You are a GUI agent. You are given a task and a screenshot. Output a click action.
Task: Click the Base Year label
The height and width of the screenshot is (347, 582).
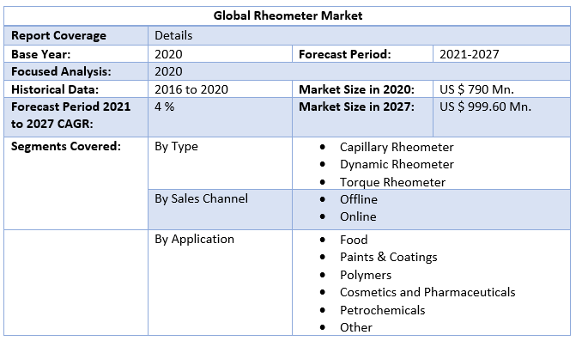[x=40, y=54]
